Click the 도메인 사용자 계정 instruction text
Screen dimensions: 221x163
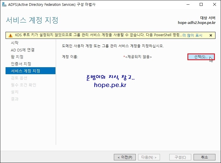click(x=113, y=46)
